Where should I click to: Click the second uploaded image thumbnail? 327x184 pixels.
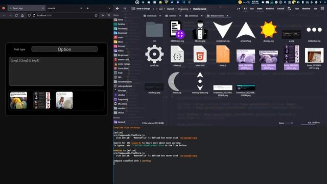click(x=42, y=100)
